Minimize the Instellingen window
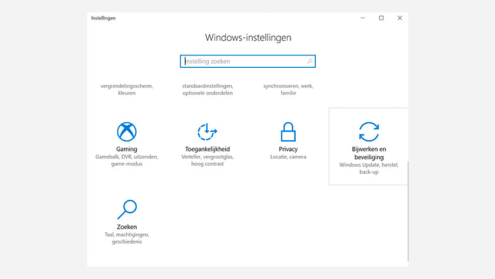The height and width of the screenshot is (279, 495). pos(363,18)
